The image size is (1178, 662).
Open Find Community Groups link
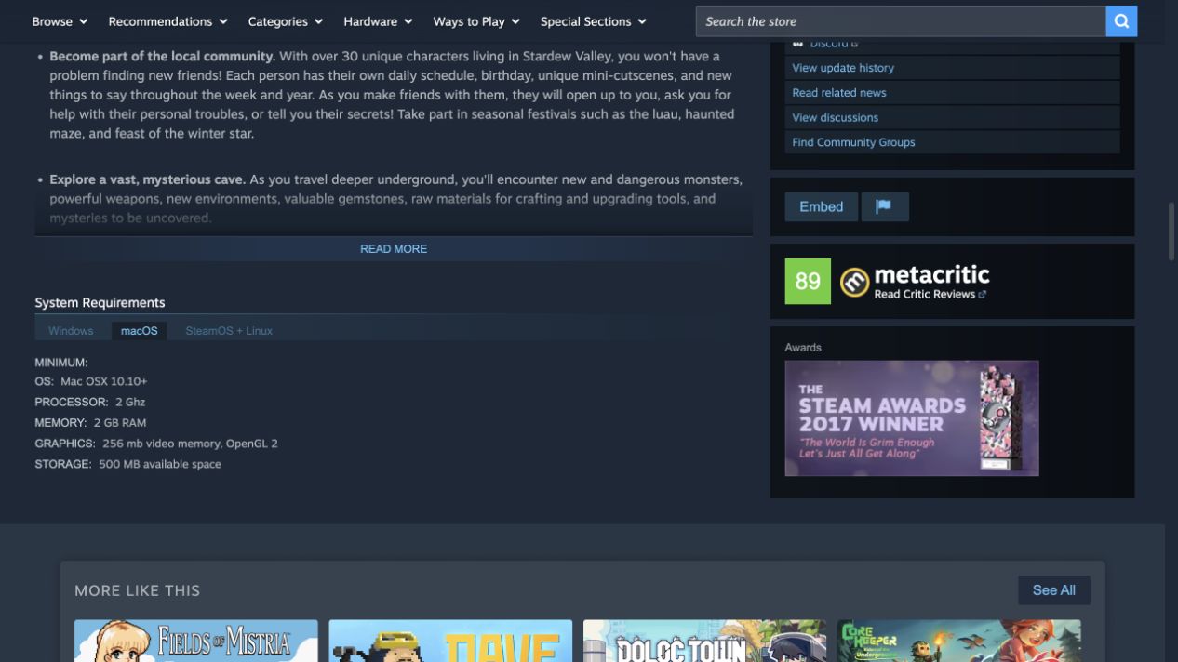[853, 142]
